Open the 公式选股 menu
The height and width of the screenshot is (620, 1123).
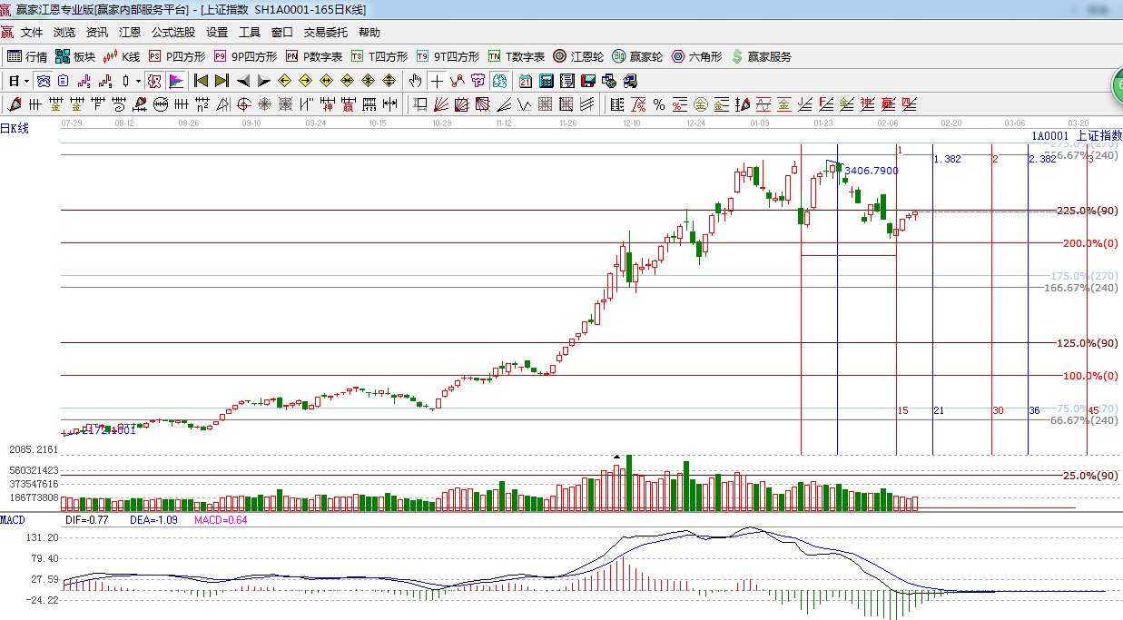click(x=172, y=33)
